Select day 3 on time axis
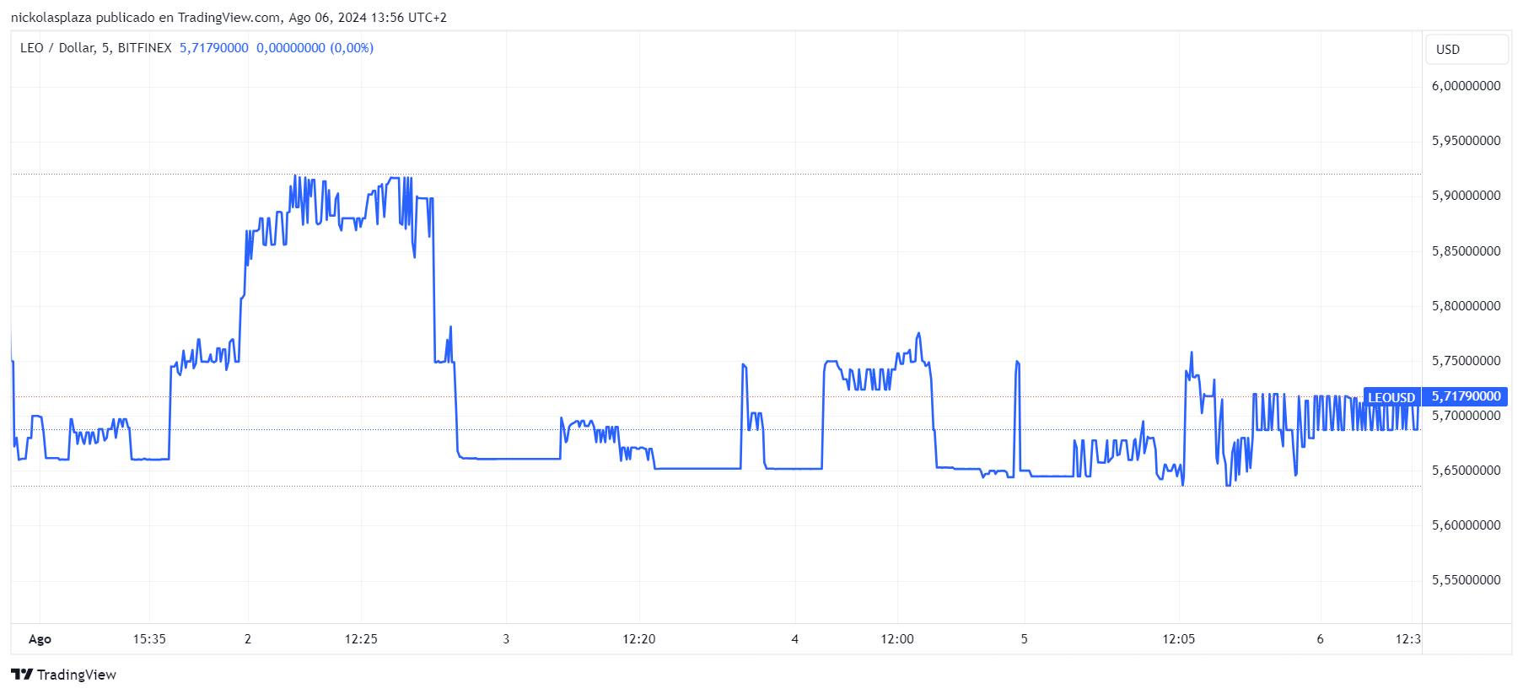This screenshot has height=694, width=1523. point(506,639)
